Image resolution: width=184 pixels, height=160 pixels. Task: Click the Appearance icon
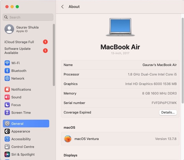pyautogui.click(x=7, y=131)
